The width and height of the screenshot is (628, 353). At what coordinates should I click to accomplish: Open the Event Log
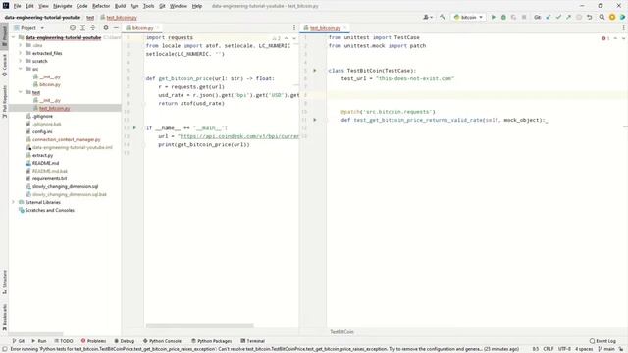602,341
